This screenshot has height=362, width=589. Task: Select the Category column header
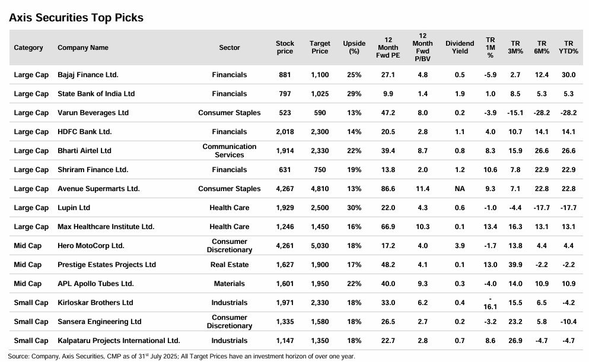[x=28, y=47]
